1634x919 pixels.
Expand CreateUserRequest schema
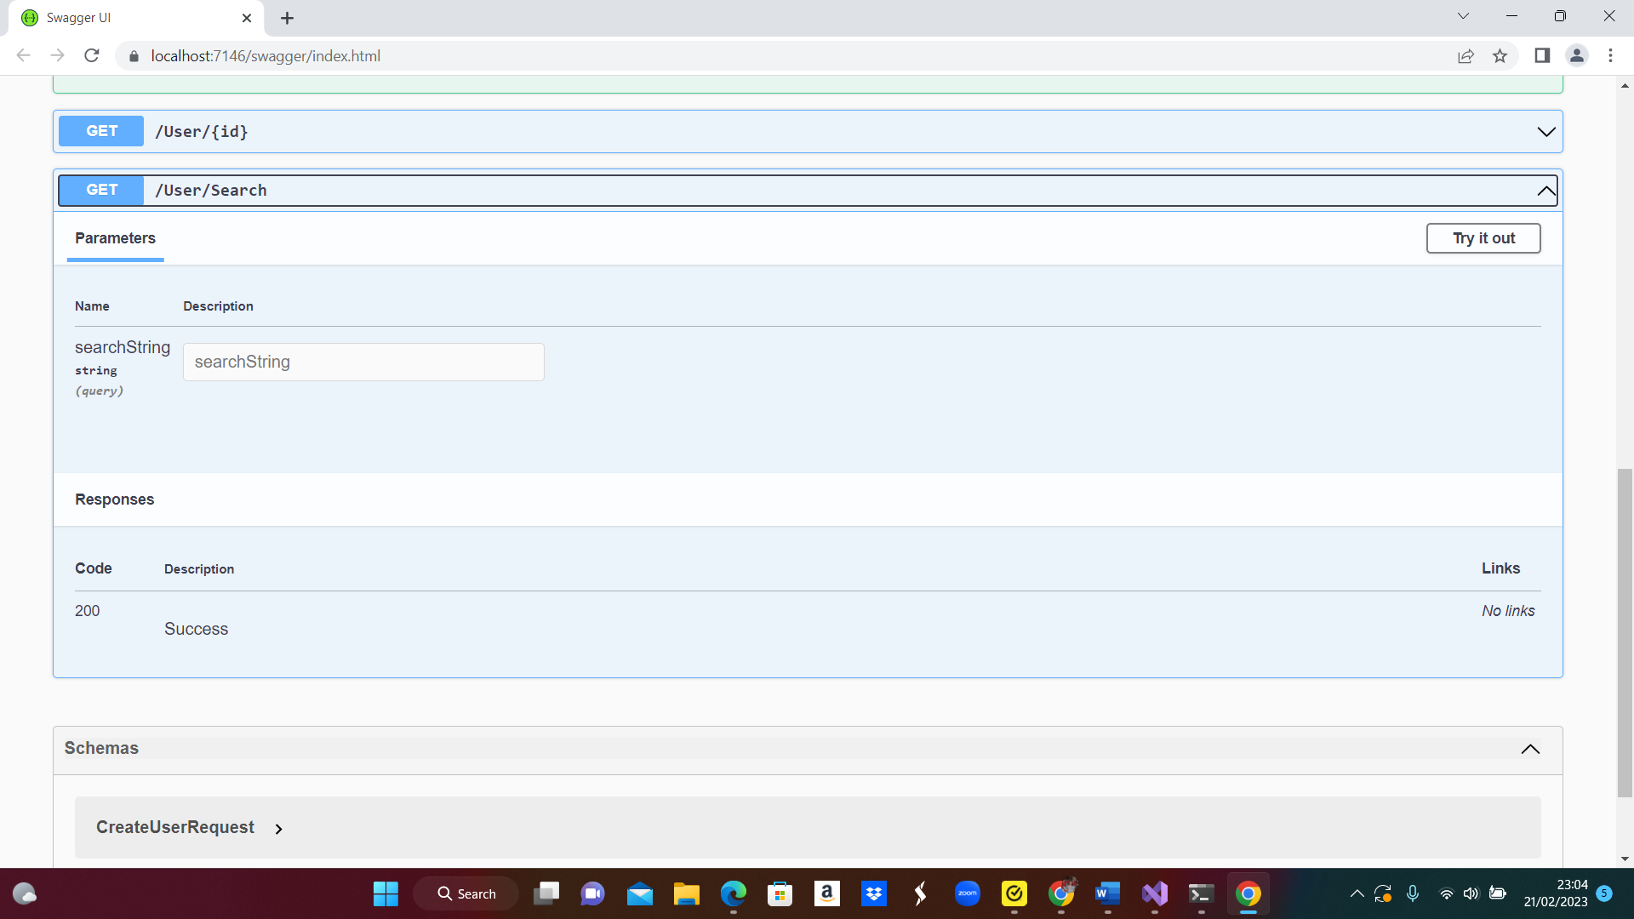(x=189, y=827)
